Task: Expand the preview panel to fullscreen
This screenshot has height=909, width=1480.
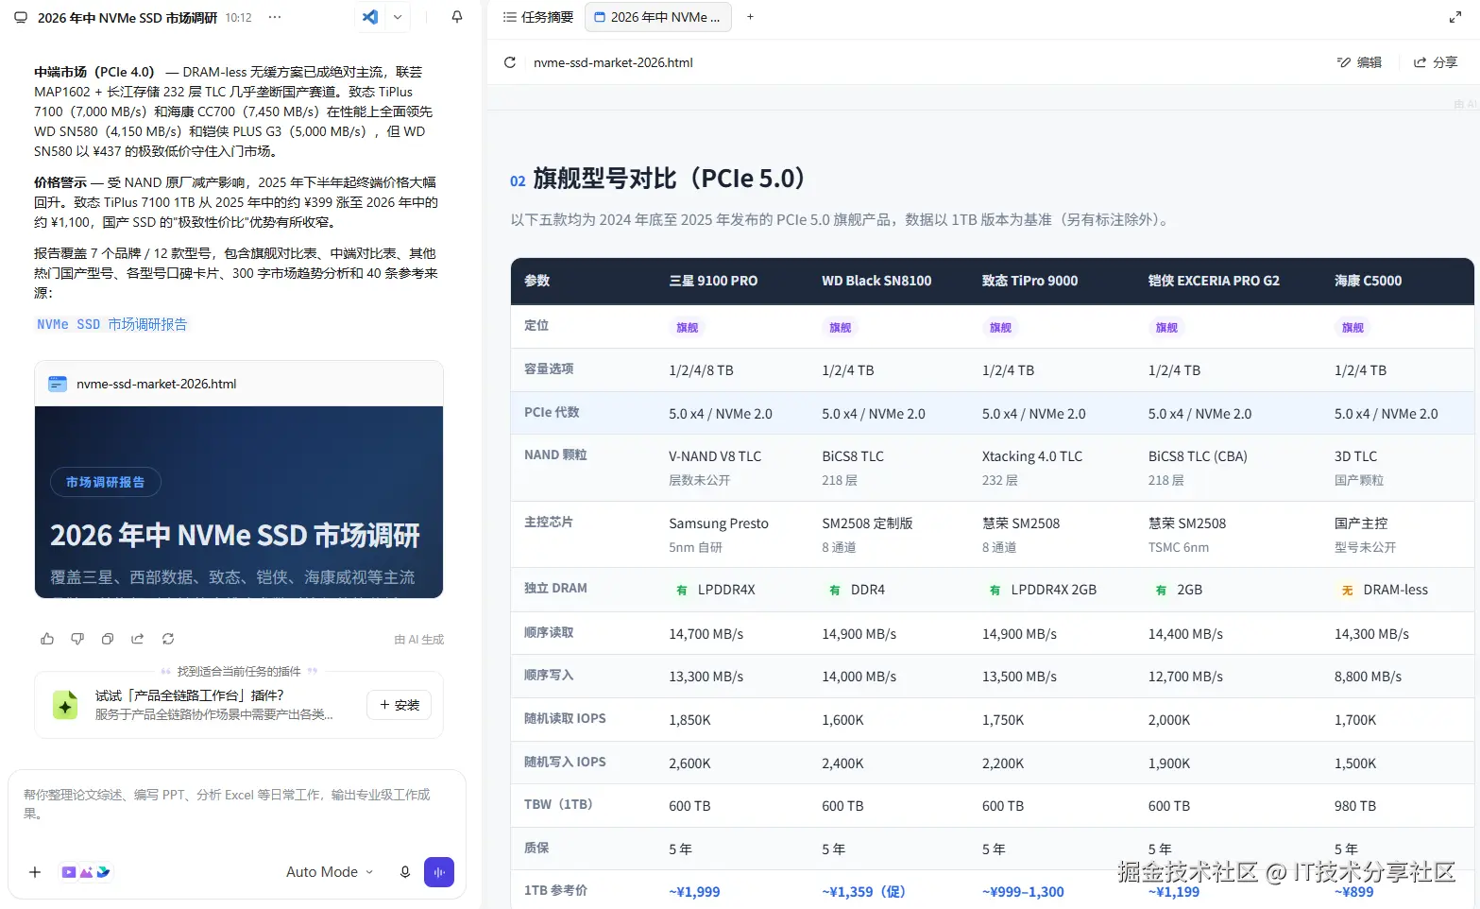Action: (x=1455, y=17)
